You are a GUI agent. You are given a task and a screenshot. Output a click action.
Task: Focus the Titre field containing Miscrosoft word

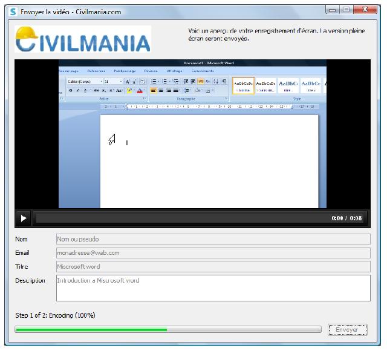213,267
